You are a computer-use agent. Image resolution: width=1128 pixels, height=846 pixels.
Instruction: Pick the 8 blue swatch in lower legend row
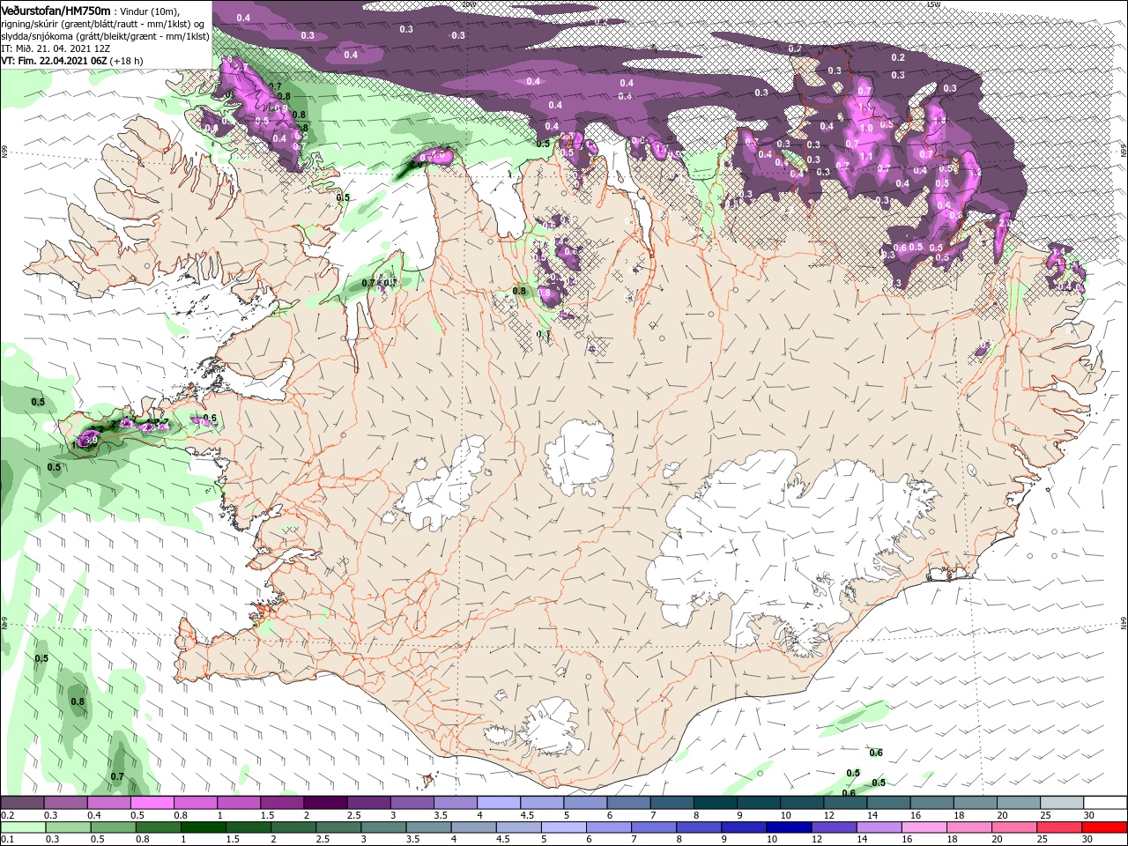coord(700,827)
